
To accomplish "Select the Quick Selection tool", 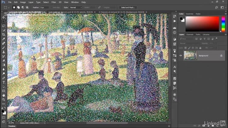I will (4, 30).
